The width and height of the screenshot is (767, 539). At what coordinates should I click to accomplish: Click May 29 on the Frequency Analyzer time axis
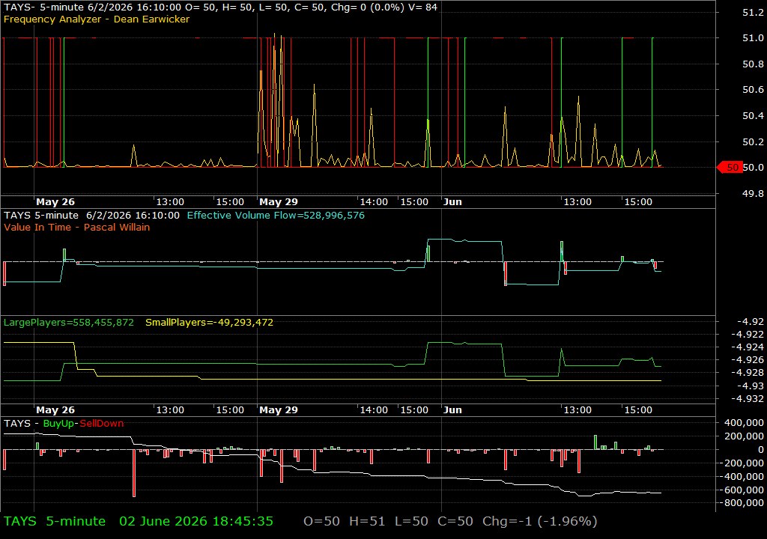pyautogui.click(x=279, y=202)
